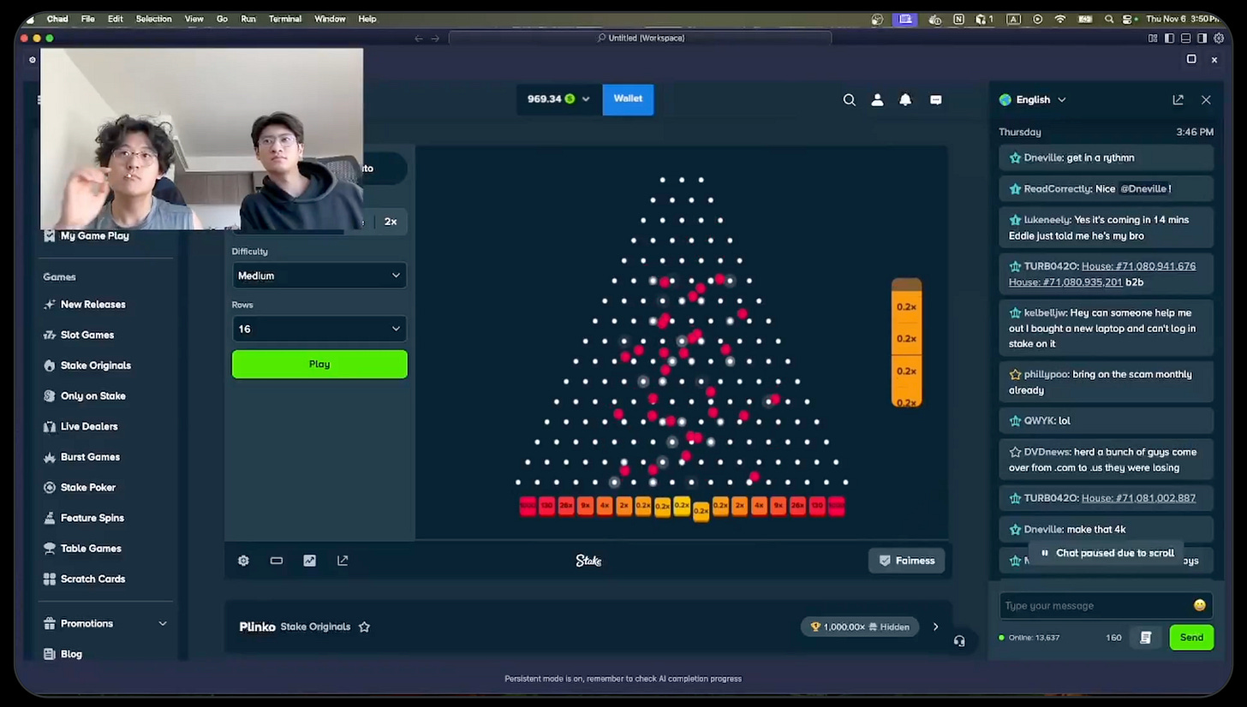This screenshot has width=1247, height=707.
Task: Open chat rules icon beside Send
Action: pos(1145,638)
